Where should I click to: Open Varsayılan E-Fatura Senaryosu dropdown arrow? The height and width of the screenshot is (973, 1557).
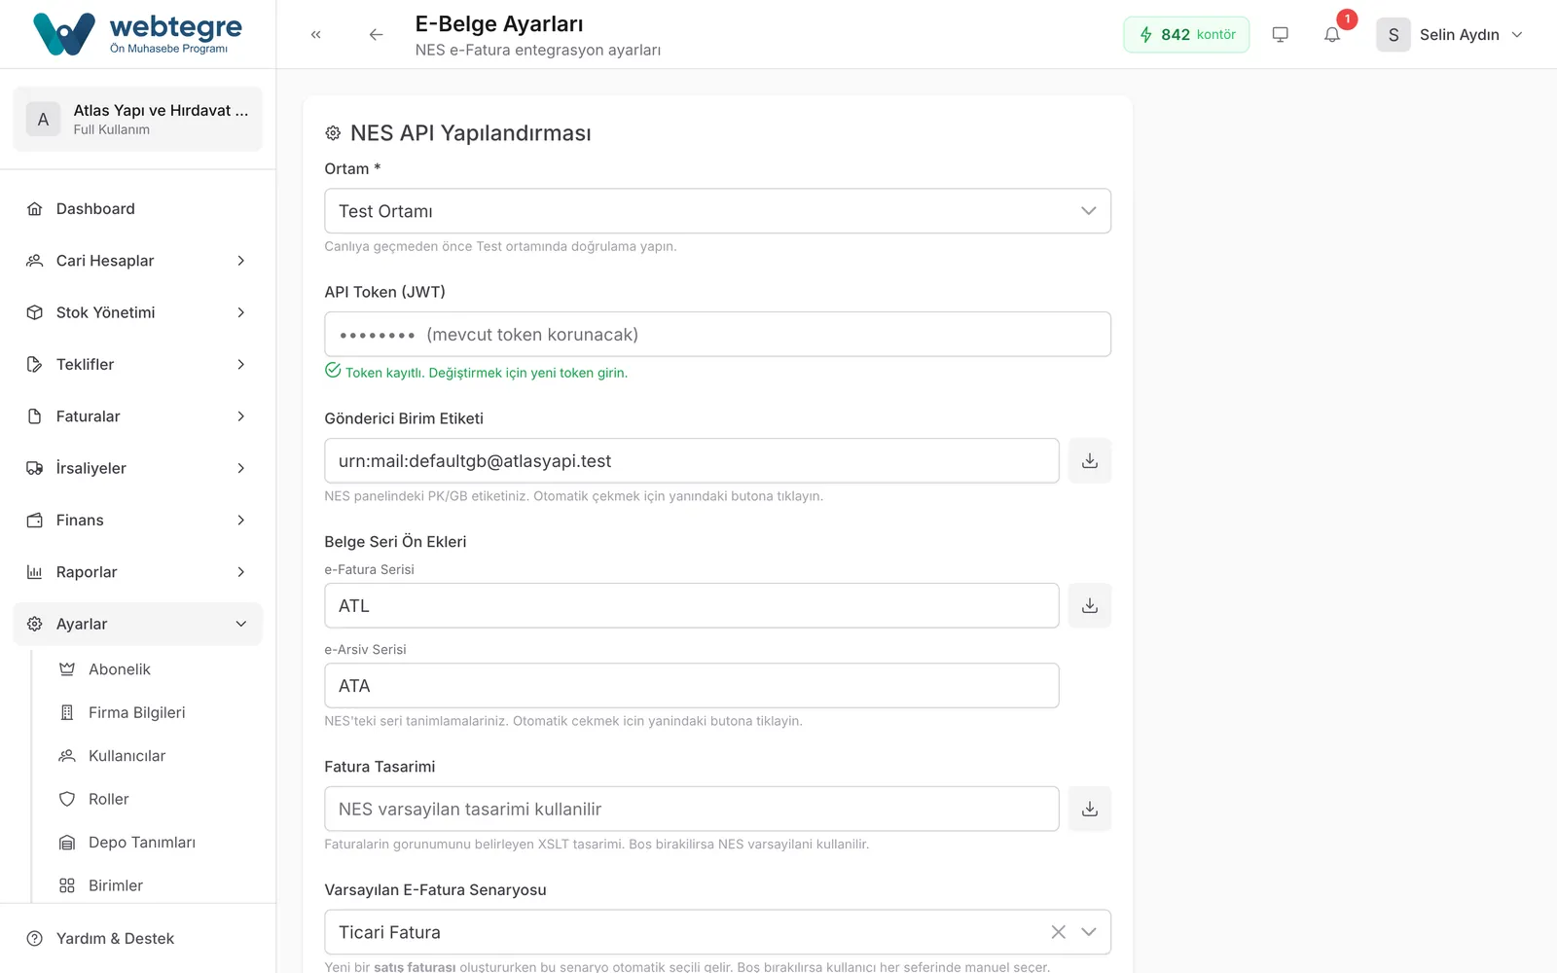[x=1089, y=932]
